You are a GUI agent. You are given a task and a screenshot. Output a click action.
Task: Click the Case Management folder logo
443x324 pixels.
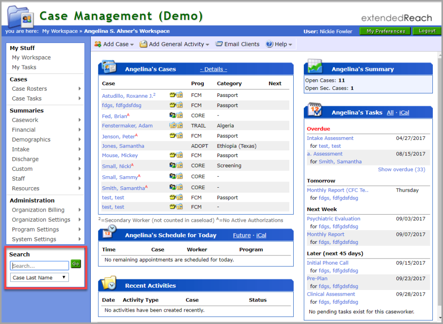[x=20, y=16]
